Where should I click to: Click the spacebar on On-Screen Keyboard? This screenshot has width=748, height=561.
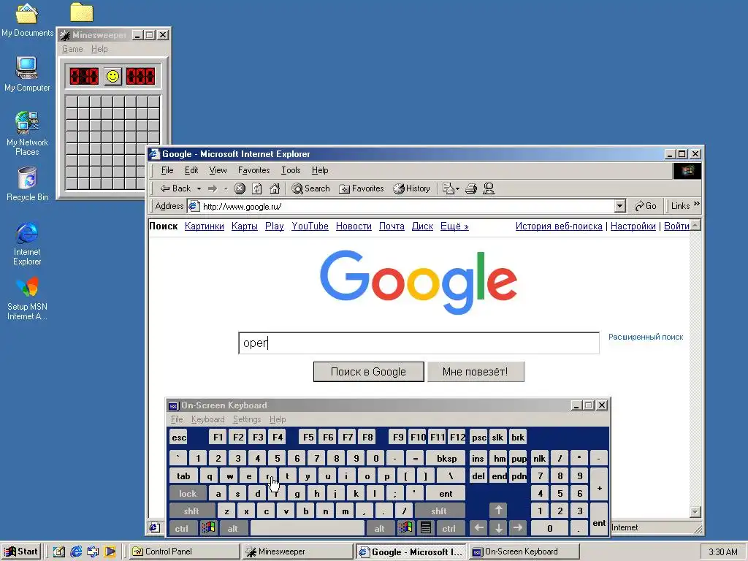pos(307,528)
